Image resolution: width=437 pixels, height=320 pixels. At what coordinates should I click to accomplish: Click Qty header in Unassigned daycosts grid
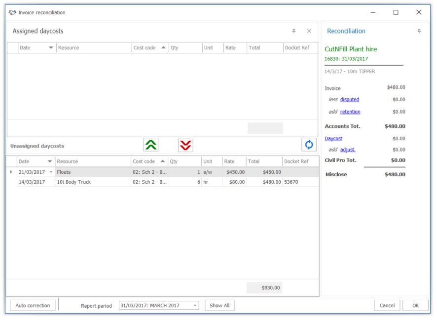click(x=185, y=161)
